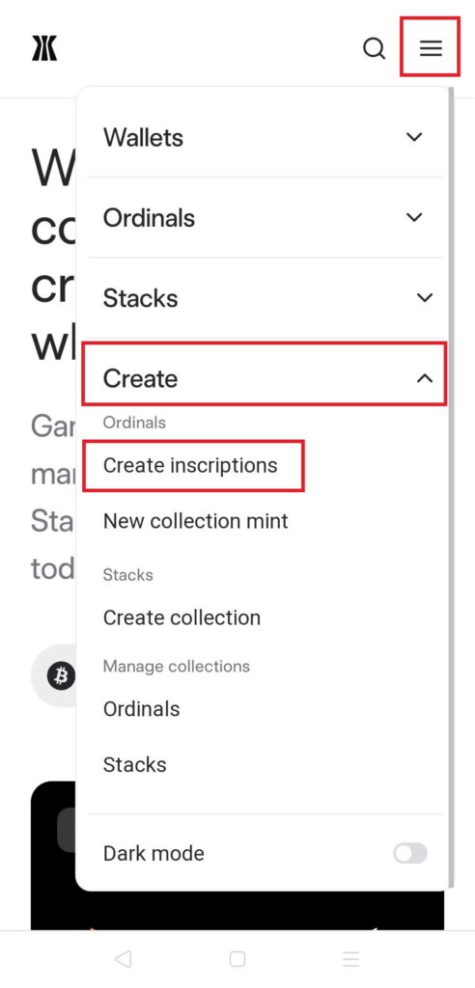Viewport: 475px width, 988px height.
Task: Tap the Bitcoin coin icon
Action: click(x=61, y=676)
